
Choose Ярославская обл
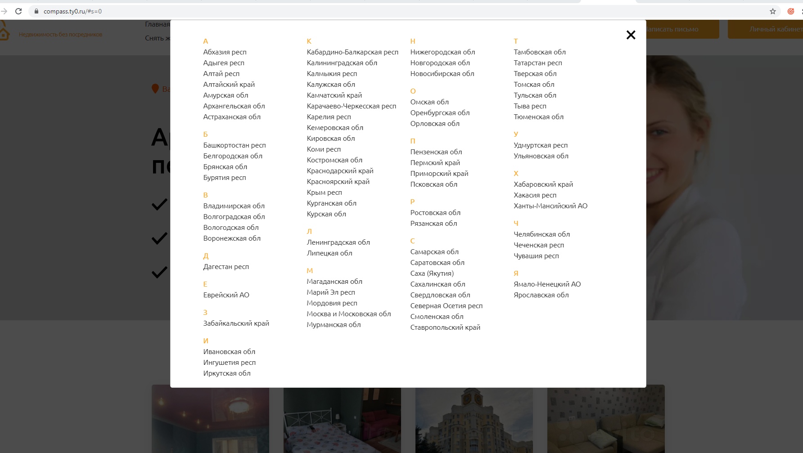541,295
